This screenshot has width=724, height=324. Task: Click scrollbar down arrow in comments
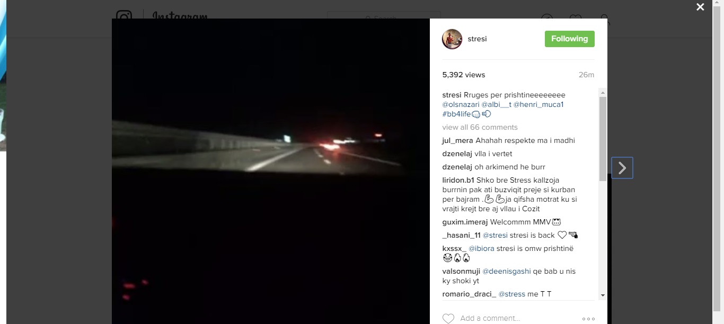603,295
